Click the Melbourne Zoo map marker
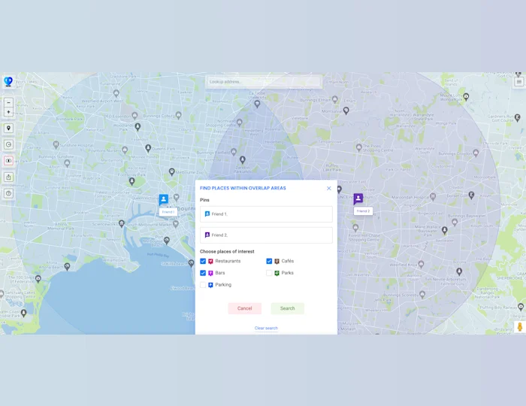Image resolution: width=526 pixels, height=406 pixels. 172,171
